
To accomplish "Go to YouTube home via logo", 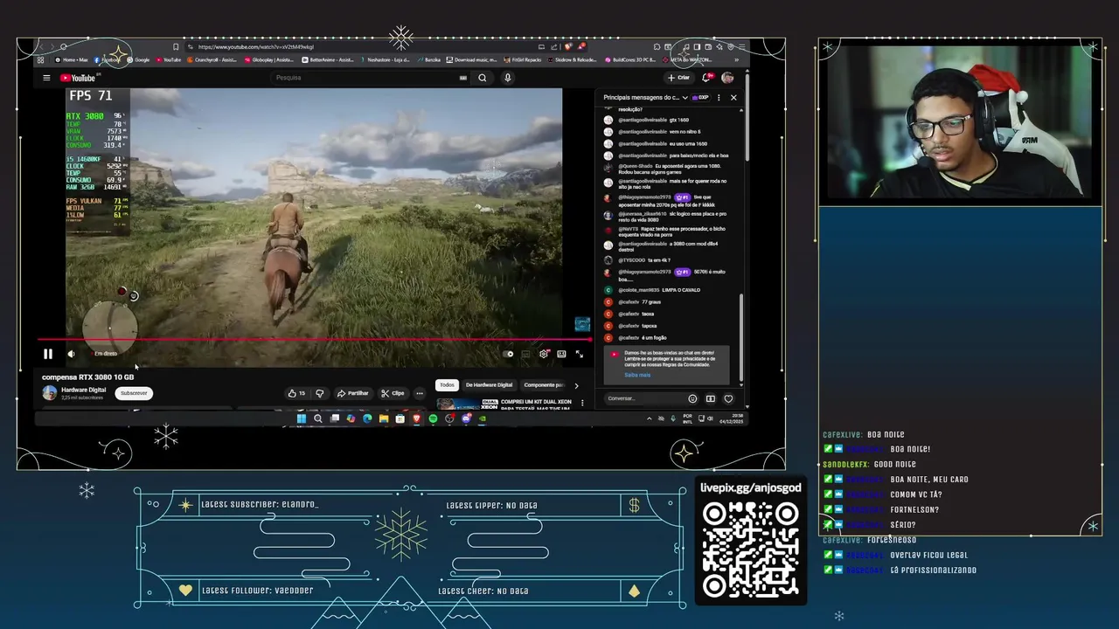I will (x=78, y=78).
